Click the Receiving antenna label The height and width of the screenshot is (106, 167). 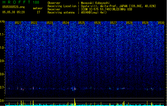(x=61, y=12)
